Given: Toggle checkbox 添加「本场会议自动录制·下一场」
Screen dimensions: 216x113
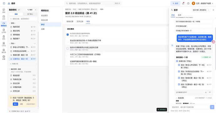Looking at the screenshot, I should point(179,72).
